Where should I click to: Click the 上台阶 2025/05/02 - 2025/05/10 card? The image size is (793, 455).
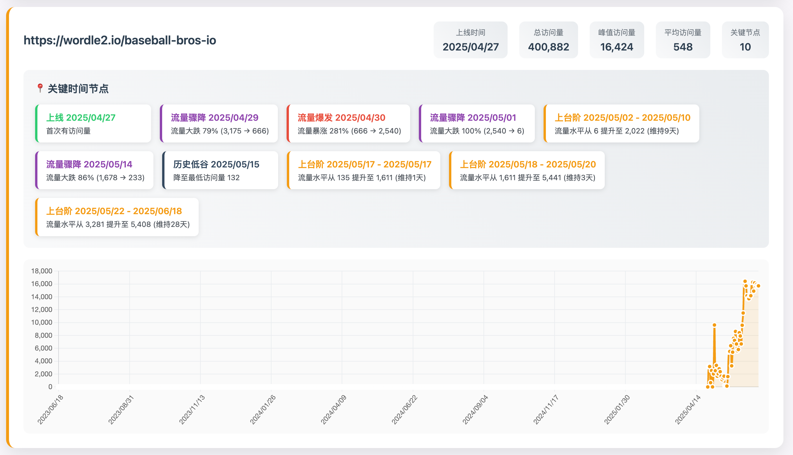(621, 123)
